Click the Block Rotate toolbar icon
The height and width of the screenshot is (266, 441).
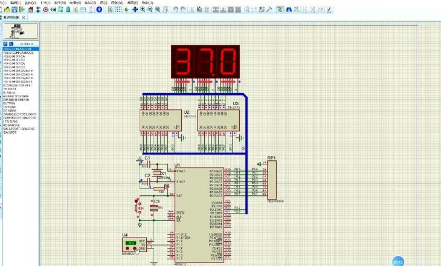(x=231, y=10)
